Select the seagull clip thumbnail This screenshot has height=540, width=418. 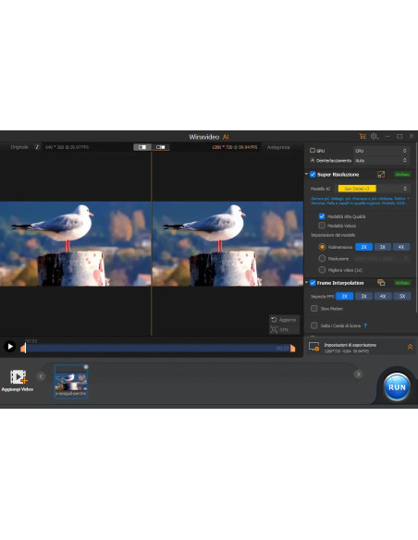pos(71,381)
